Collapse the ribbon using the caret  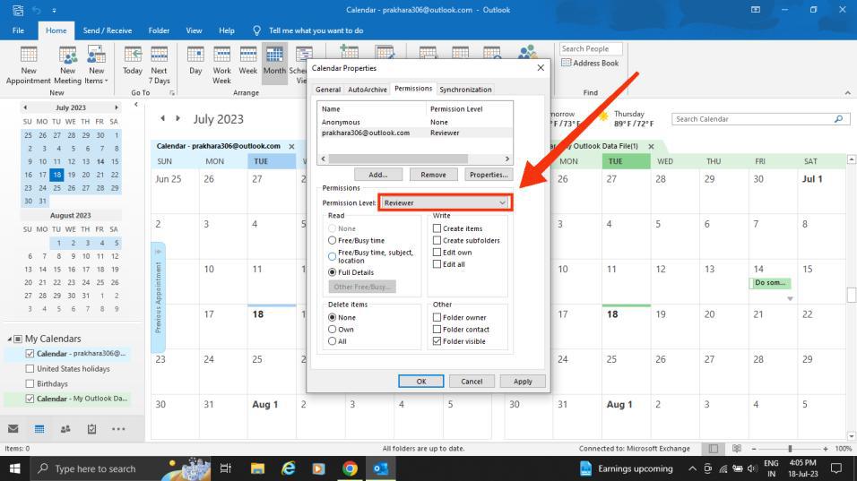(848, 93)
